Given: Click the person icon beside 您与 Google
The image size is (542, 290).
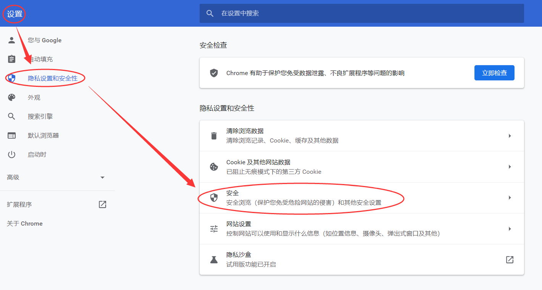Looking at the screenshot, I should click(x=12, y=40).
